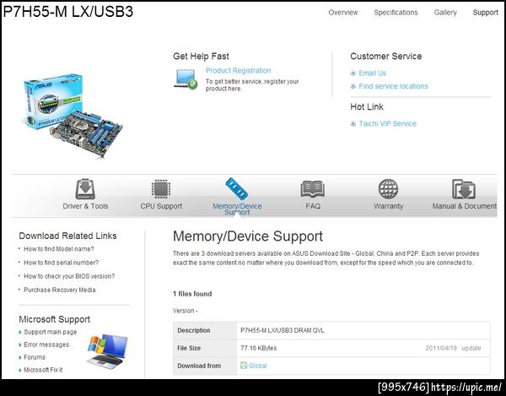Open Find service locations link
Viewport: 506px width, 396px height.
393,86
